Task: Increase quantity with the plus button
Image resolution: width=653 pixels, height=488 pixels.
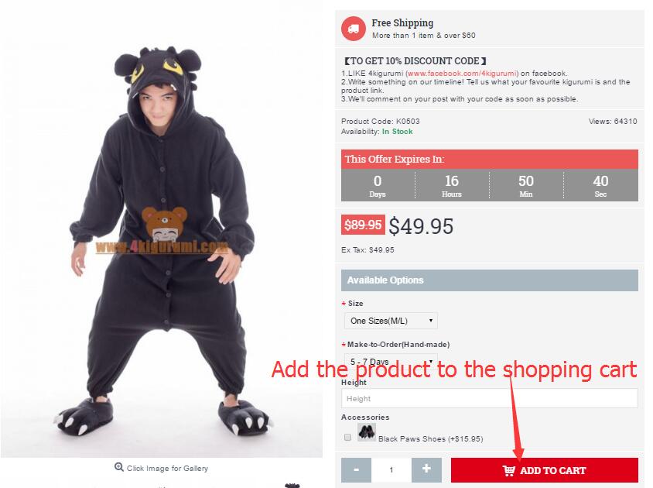Action: pyautogui.click(x=426, y=469)
